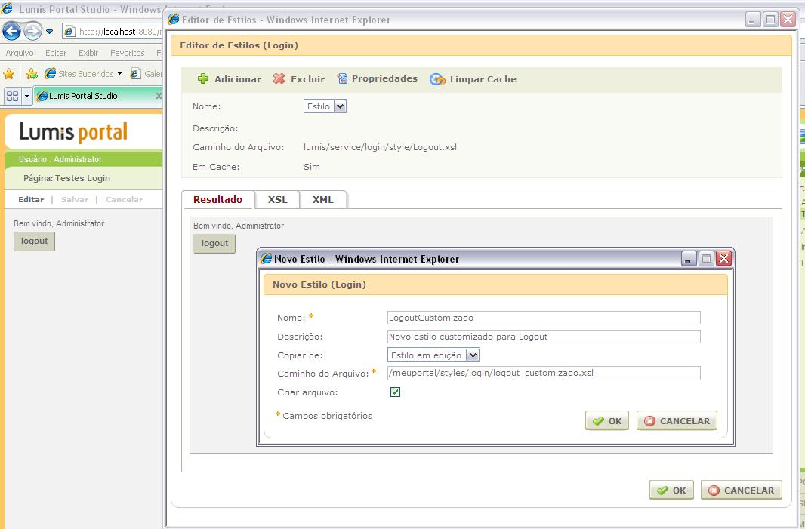Click the 'Usuário : Administrator' text

pyautogui.click(x=60, y=159)
